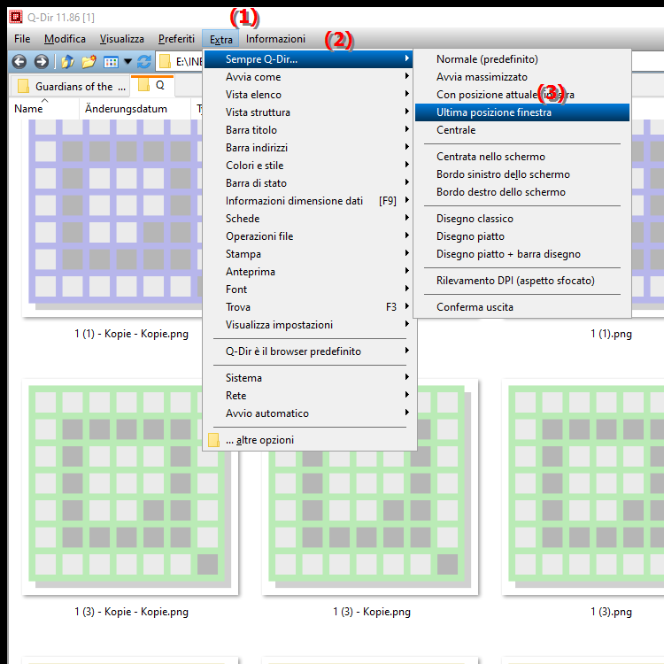Select Centrata nello schermo option

(x=521, y=157)
